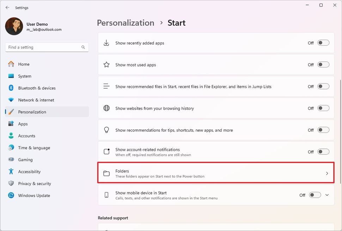The height and width of the screenshot is (231, 342).
Task: Toggle Show websites from browsing history
Action: pos(323,108)
